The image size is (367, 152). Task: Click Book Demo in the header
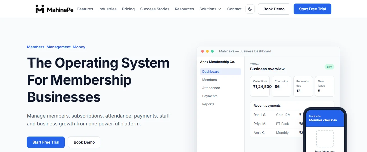coord(274,9)
